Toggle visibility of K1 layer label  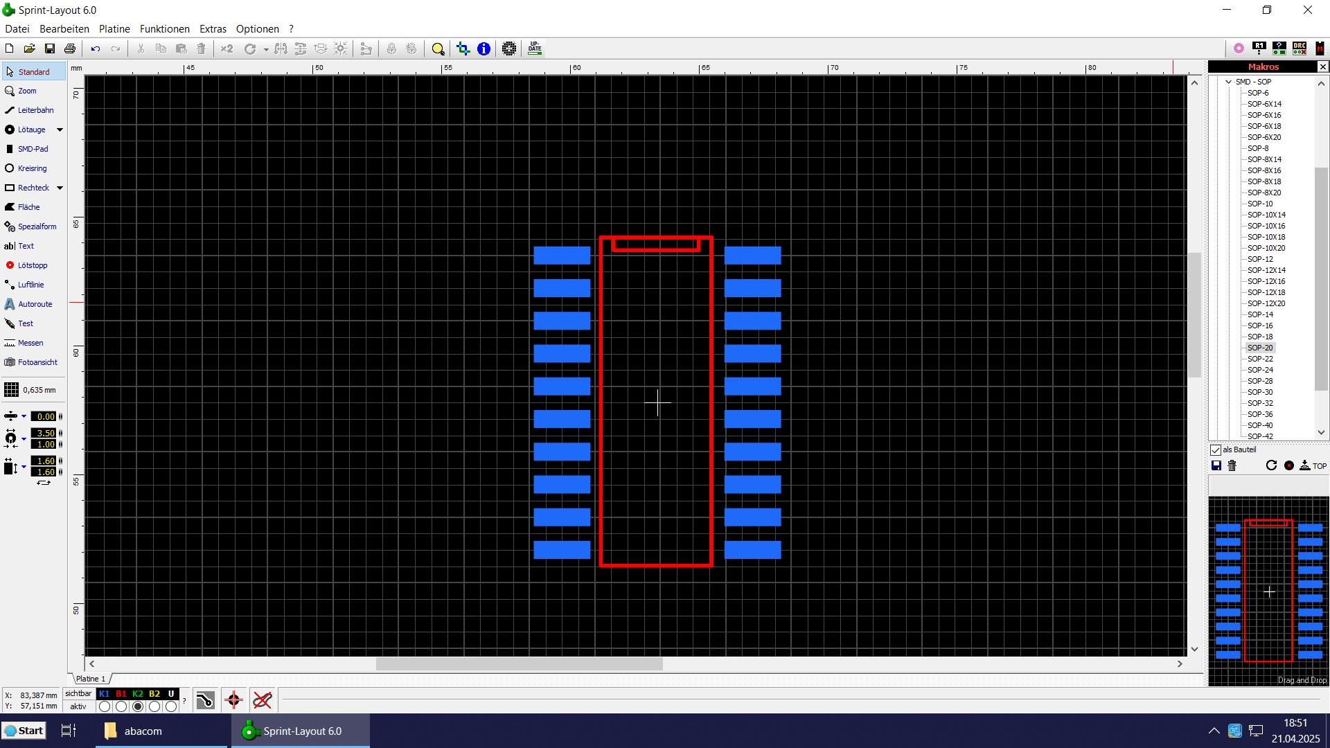tap(105, 693)
